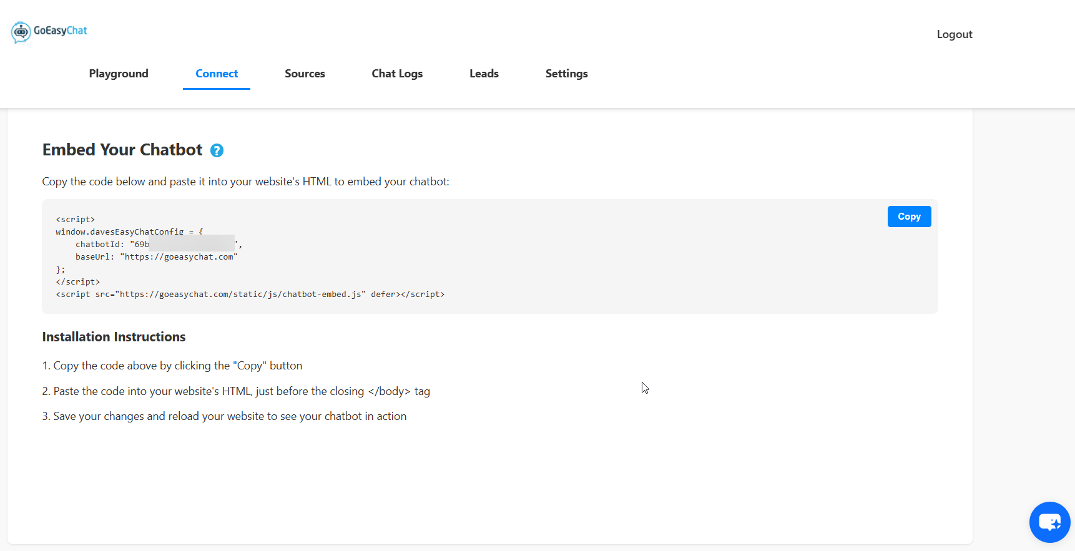Click the Embed Your Chatbot heading
The image size is (1075, 551).
coord(122,150)
